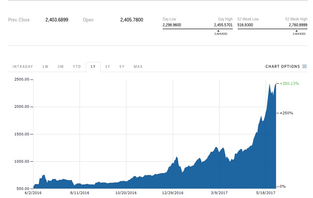Click the Open value 2,405.7800

click(131, 20)
